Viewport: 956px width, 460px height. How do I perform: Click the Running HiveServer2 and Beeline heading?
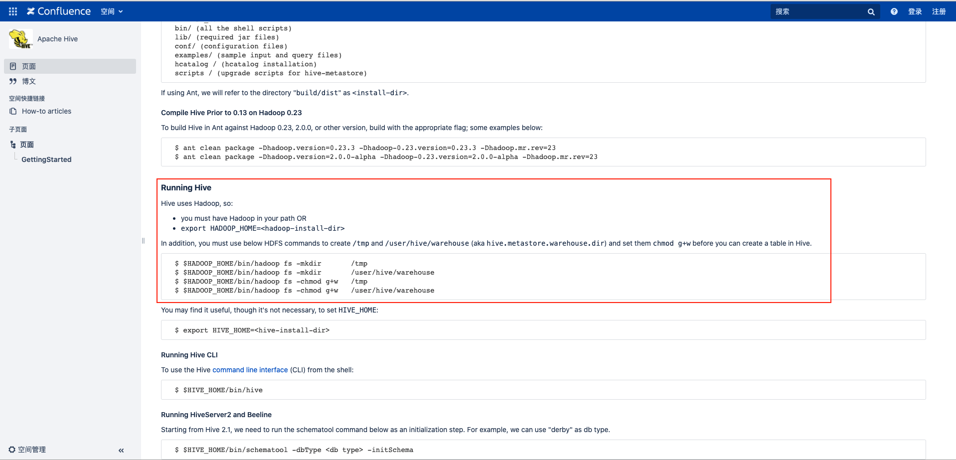[x=216, y=415]
